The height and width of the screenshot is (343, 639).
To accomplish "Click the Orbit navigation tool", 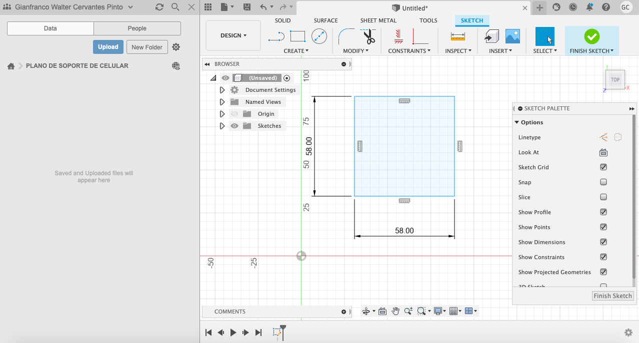I will 365,311.
